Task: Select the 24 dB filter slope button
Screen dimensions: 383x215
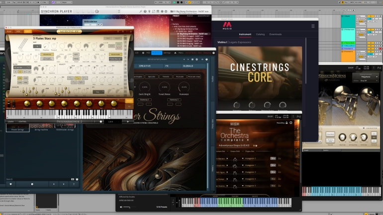Action: (29, 72)
